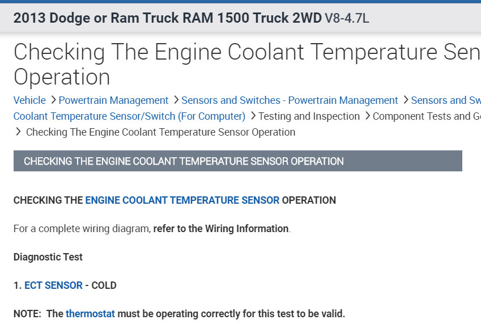
Task: Select the Component Tests breadcrumb item
Action: [426, 116]
